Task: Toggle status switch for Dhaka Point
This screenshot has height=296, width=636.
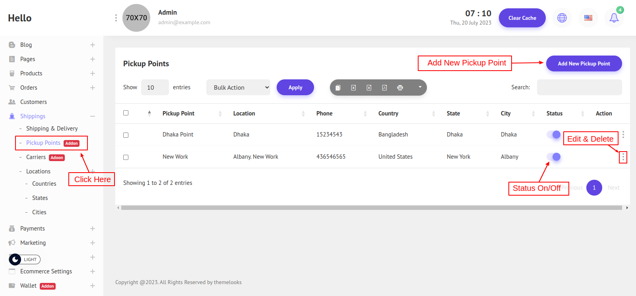Action: 553,135
